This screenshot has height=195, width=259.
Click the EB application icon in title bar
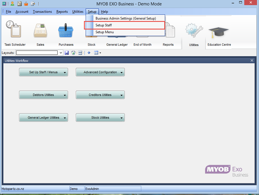pos(4,3)
